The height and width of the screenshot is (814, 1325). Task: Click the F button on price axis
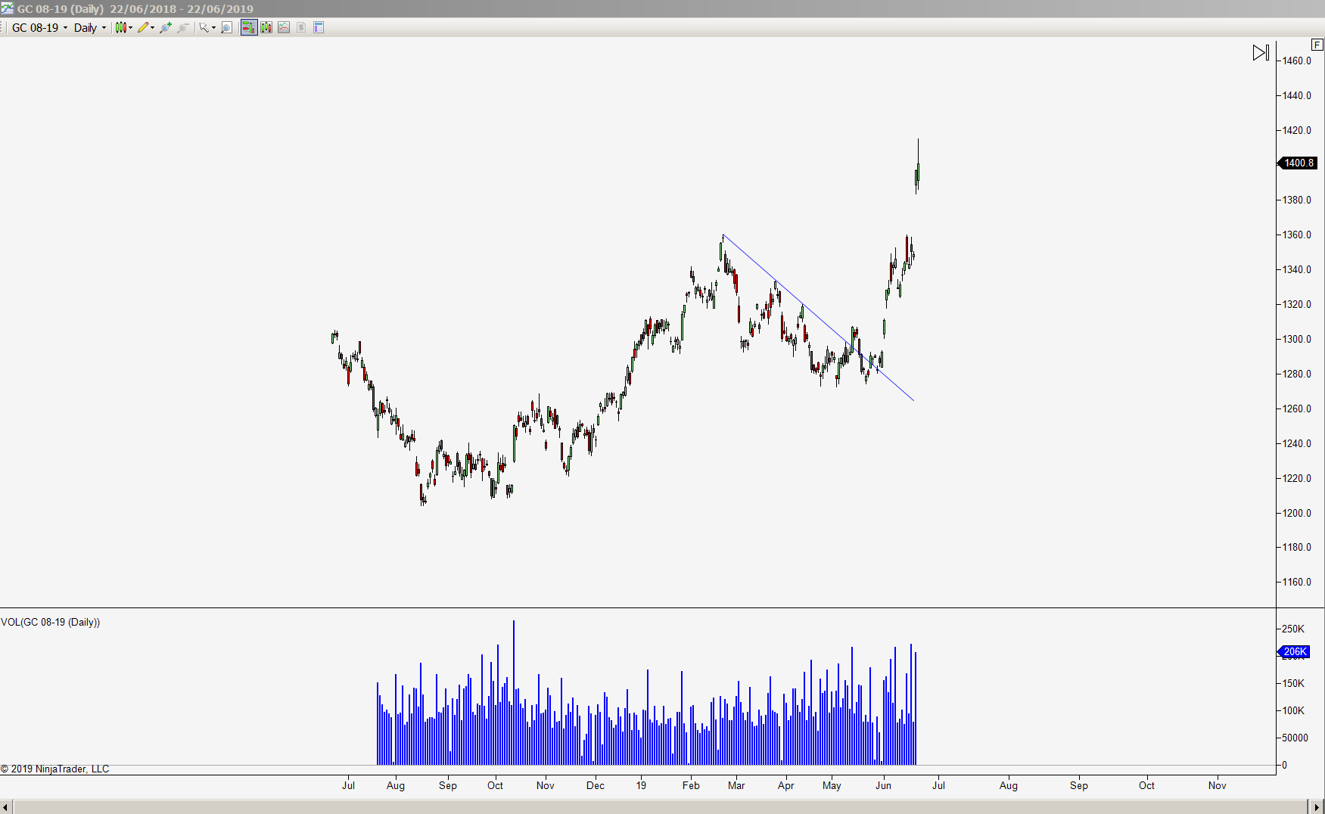click(1317, 45)
